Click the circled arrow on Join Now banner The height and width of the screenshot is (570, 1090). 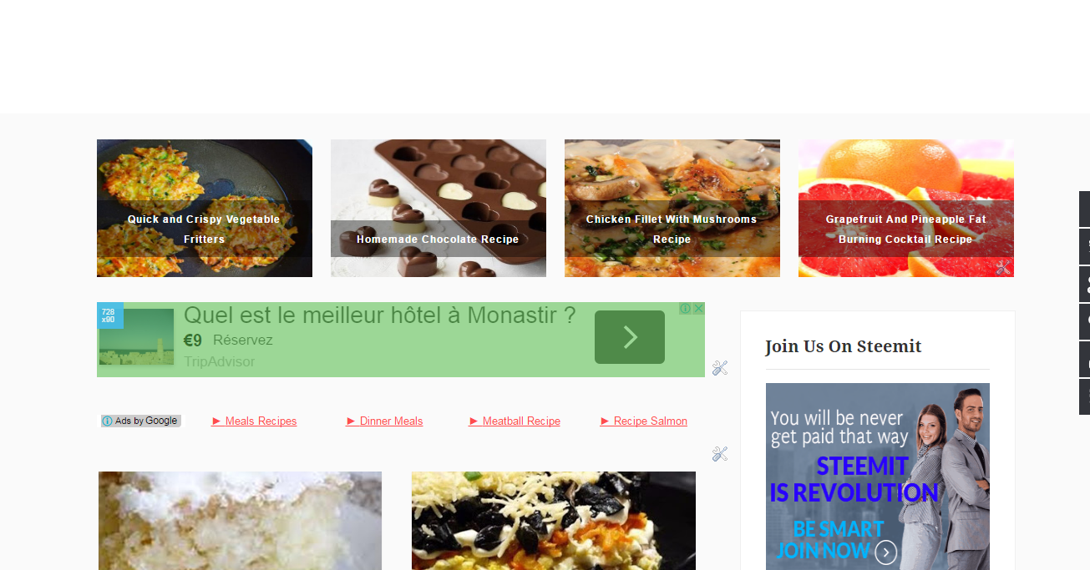(886, 552)
